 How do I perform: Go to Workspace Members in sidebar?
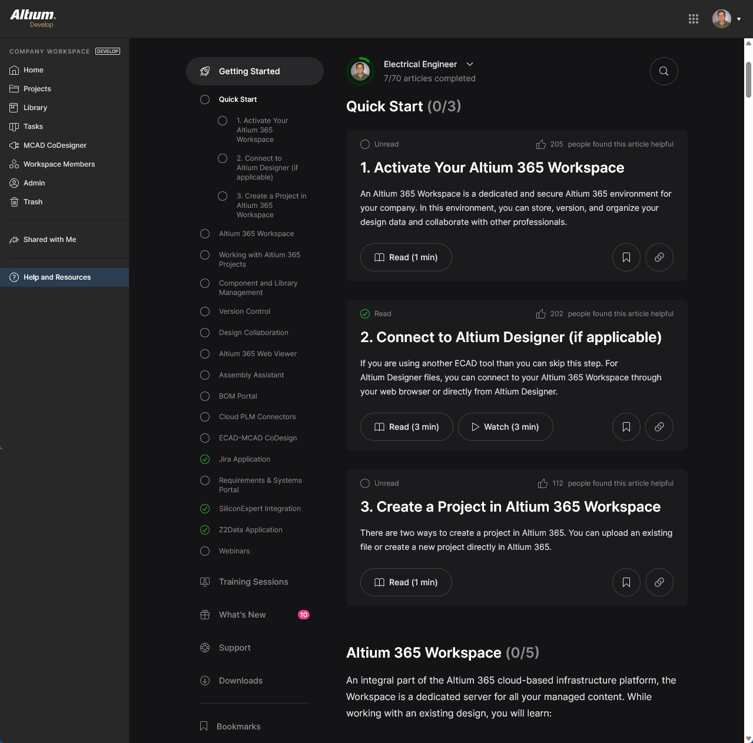(59, 164)
